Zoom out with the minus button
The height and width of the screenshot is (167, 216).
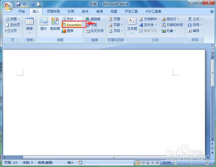(x=176, y=163)
